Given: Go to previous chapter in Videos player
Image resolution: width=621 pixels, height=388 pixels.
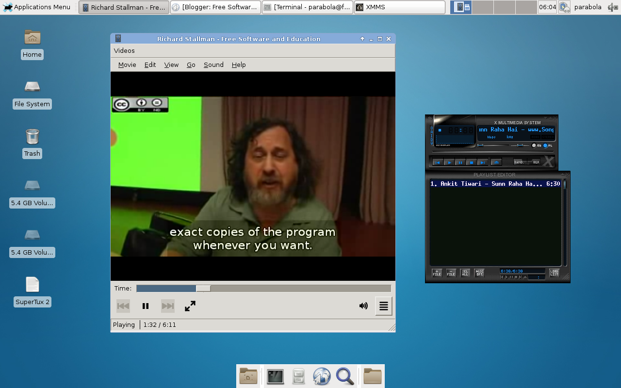Looking at the screenshot, I should pos(123,306).
